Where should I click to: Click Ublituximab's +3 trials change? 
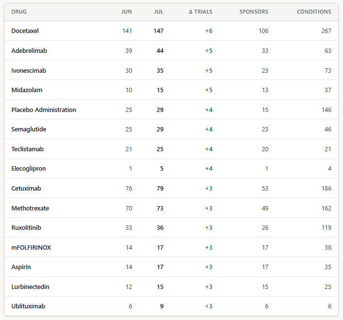coord(209,306)
